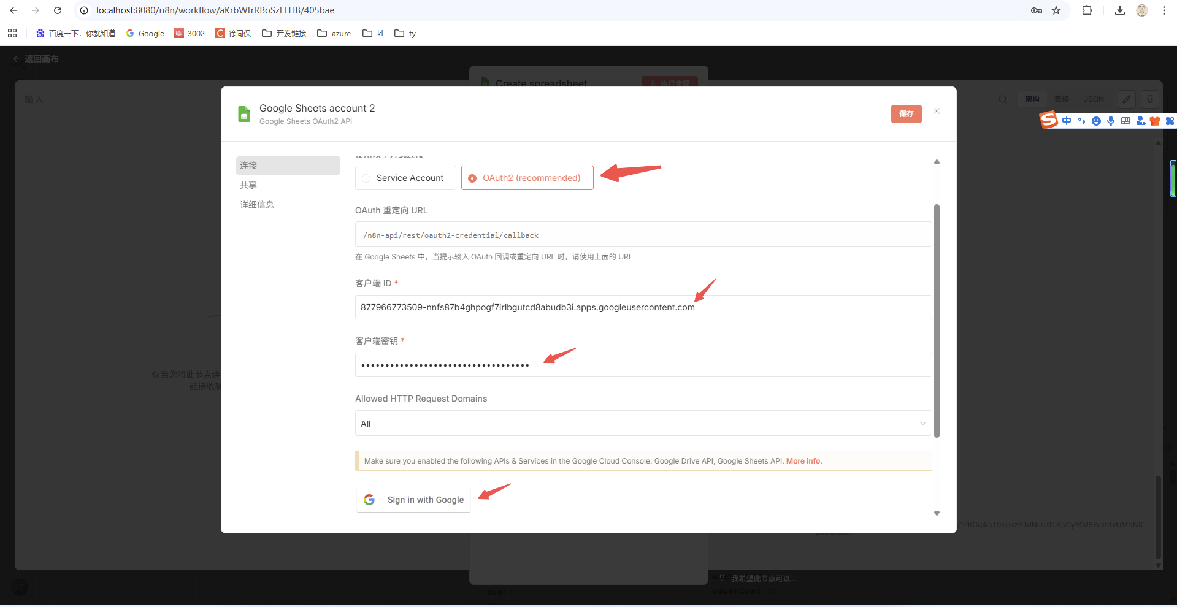
Task: Open the 3002 bookmark
Action: pos(190,33)
